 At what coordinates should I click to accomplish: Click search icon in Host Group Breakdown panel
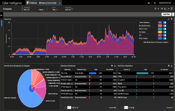172,66
